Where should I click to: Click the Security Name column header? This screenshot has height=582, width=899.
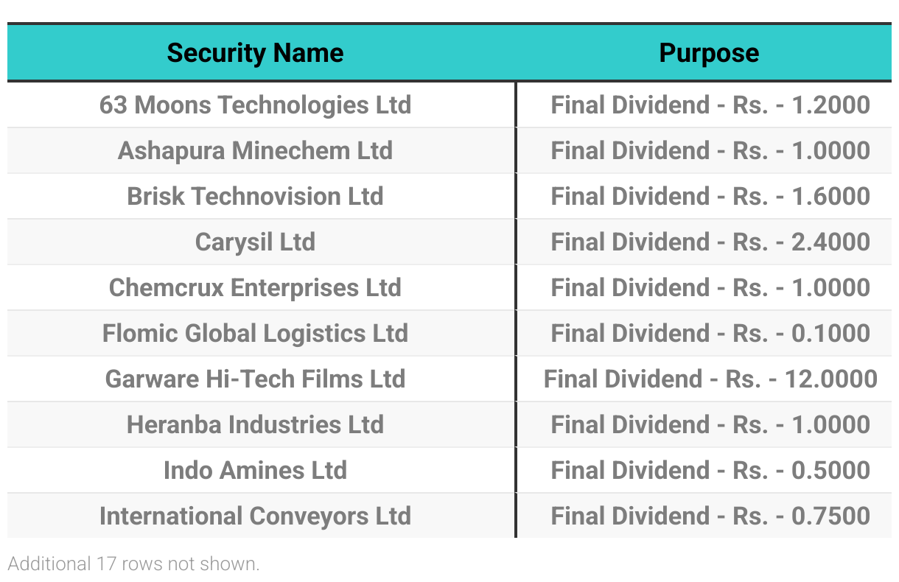tap(255, 53)
